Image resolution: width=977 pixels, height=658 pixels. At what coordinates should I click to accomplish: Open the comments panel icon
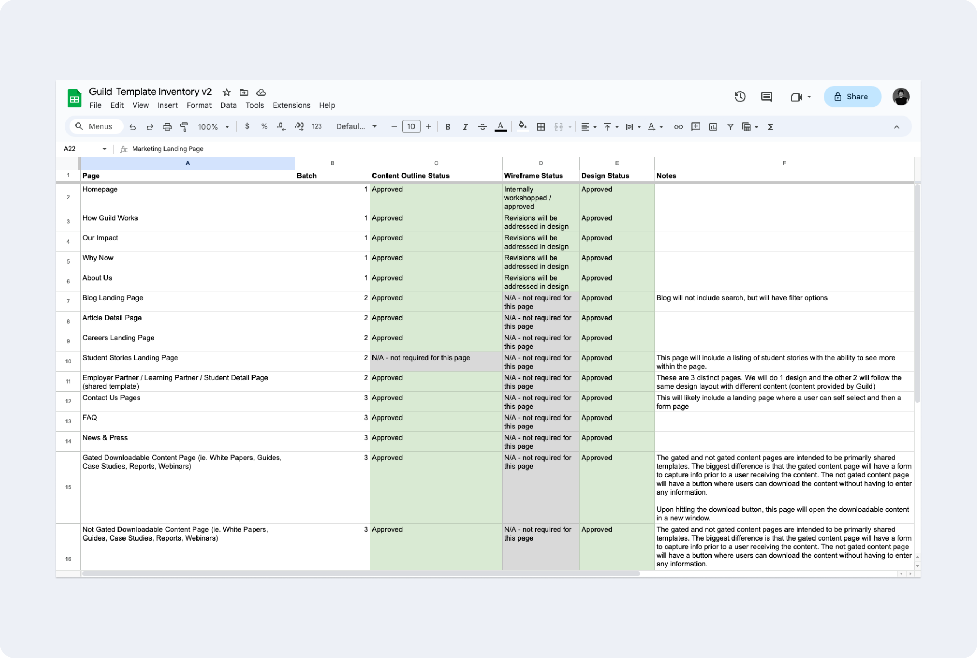tap(766, 97)
